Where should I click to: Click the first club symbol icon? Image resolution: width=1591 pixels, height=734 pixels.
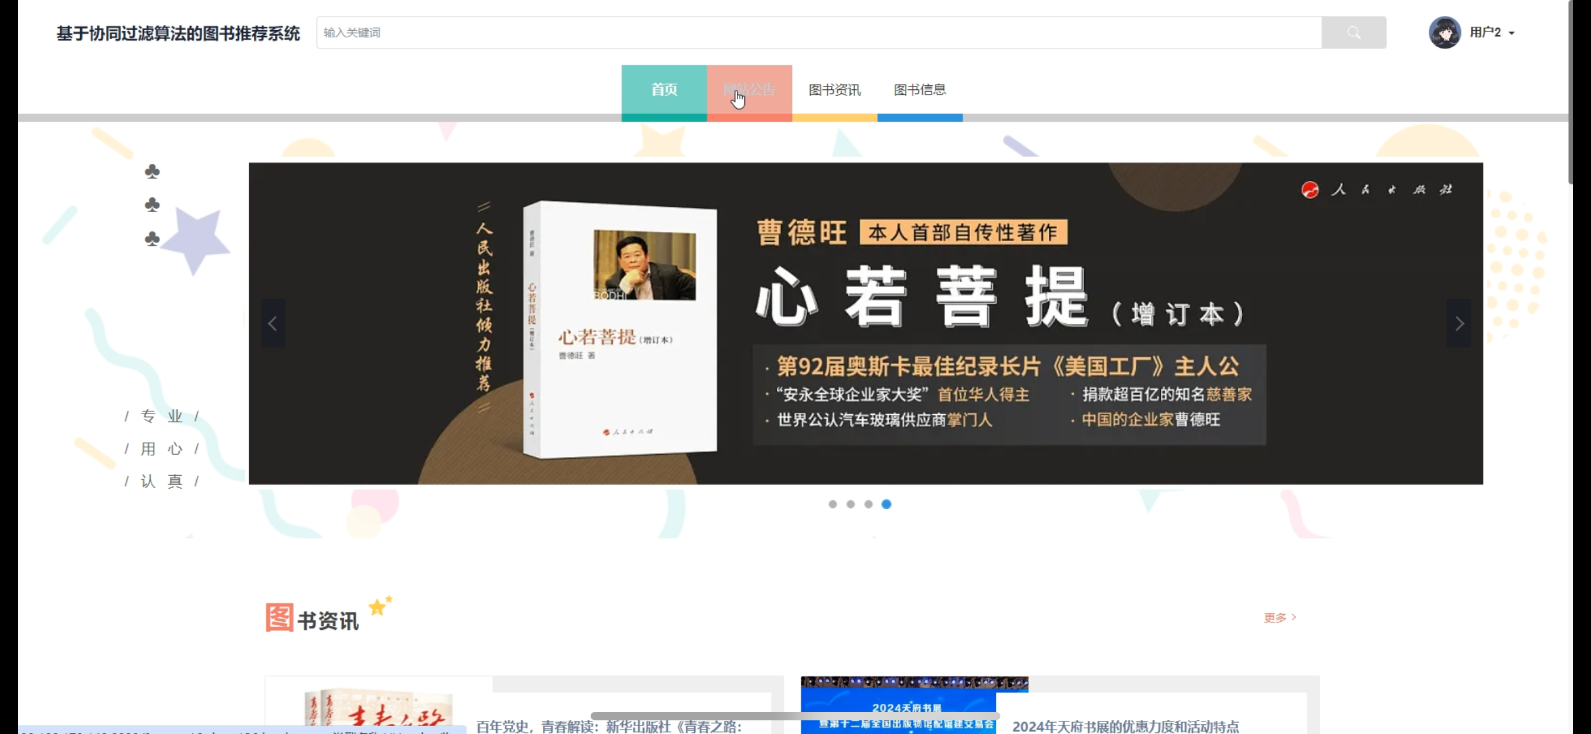[152, 171]
